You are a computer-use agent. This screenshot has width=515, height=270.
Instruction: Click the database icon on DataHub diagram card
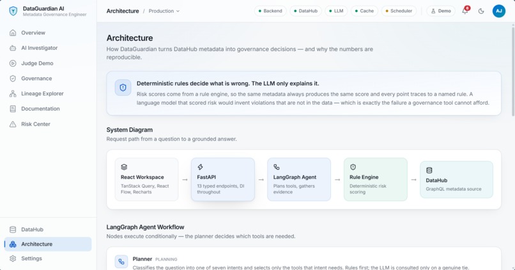[429, 170]
